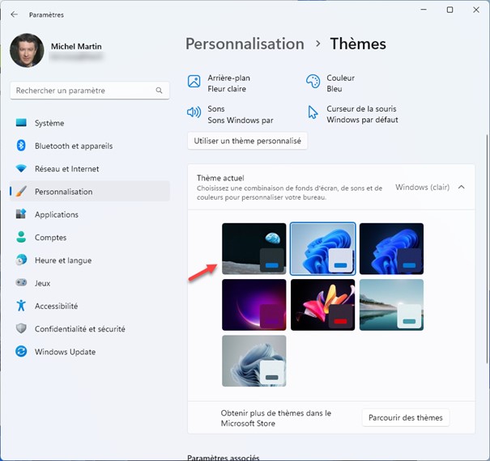Click the Curseur de la souris icon

pyautogui.click(x=313, y=113)
